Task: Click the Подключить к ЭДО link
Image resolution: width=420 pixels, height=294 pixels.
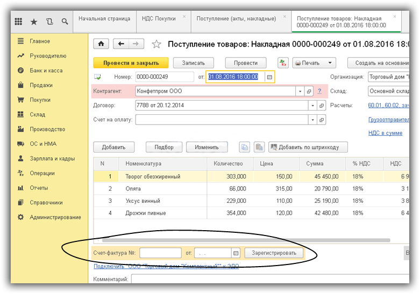Action: tap(166, 266)
